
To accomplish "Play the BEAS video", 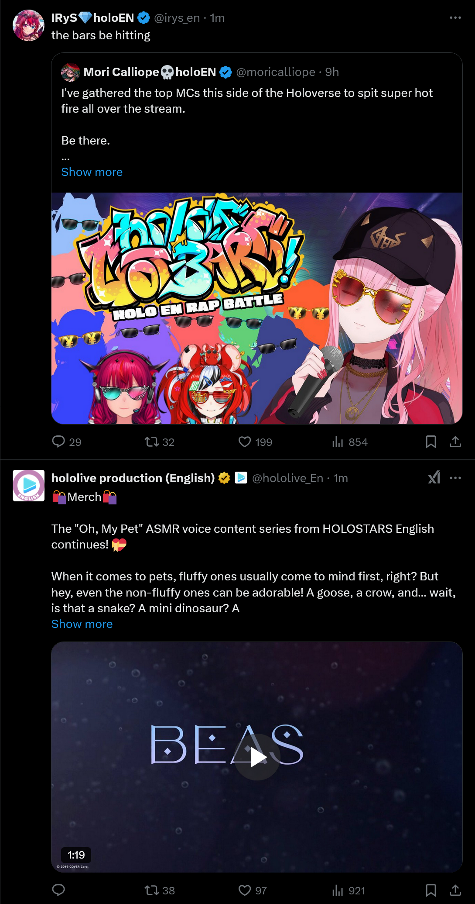I will pyautogui.click(x=257, y=757).
